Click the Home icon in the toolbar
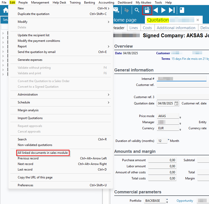 click(x=6, y=10)
